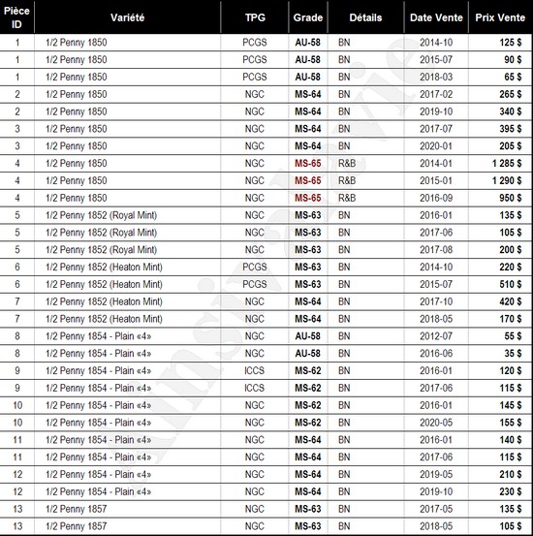Image resolution: width=533 pixels, height=536 pixels.
Task: Click the 1/2 Penny 1852 (Heaton Mint) row priced 510 $
Action: pyautogui.click(x=266, y=284)
